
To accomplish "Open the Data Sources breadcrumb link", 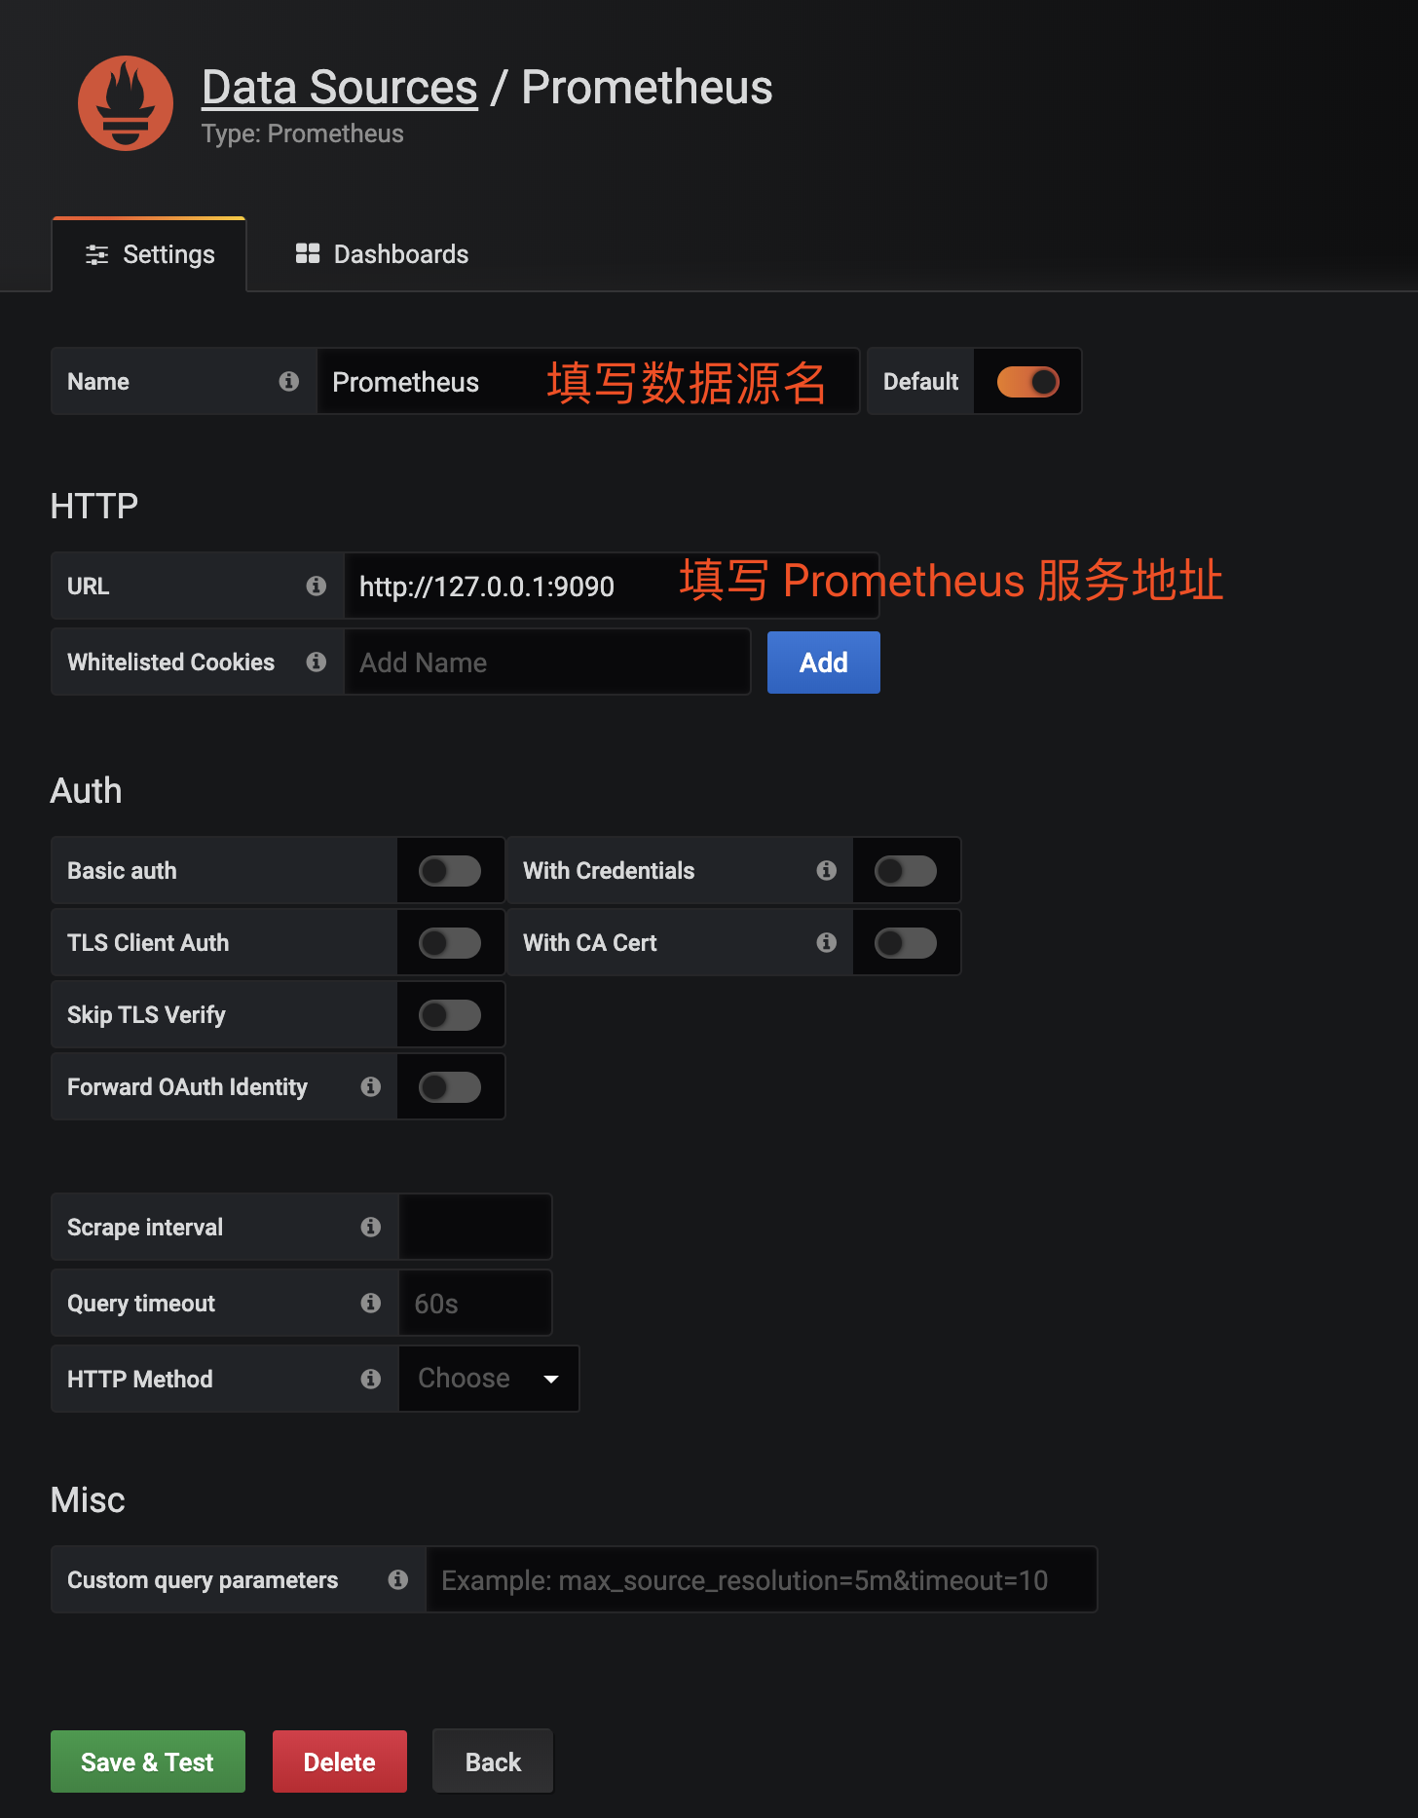I will tap(339, 88).
